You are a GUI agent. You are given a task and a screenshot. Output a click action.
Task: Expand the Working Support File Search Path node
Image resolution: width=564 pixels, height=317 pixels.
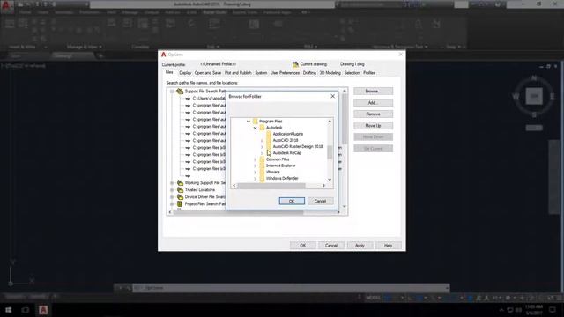click(172, 183)
